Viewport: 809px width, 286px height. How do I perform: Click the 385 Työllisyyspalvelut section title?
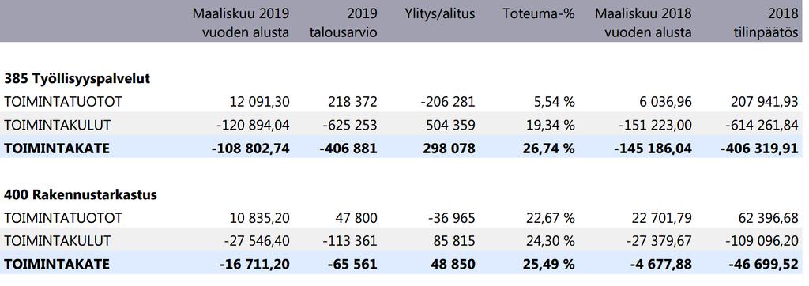tap(77, 79)
